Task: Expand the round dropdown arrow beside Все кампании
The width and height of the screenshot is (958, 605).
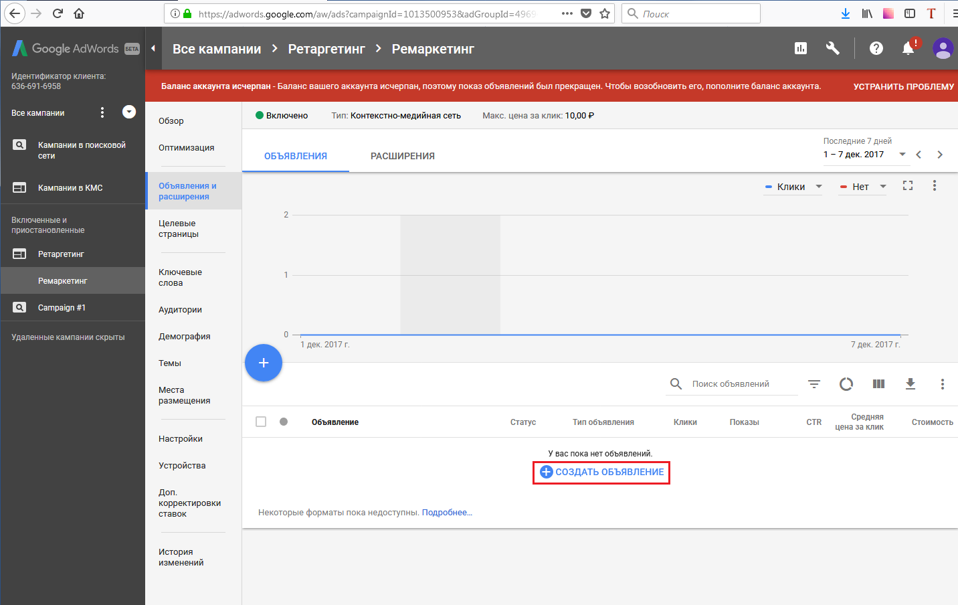Action: coord(129,112)
